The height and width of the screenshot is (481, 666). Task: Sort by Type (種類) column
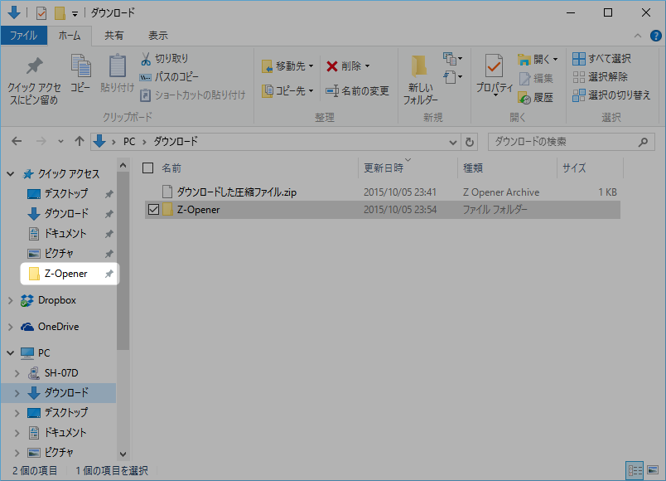(x=473, y=168)
